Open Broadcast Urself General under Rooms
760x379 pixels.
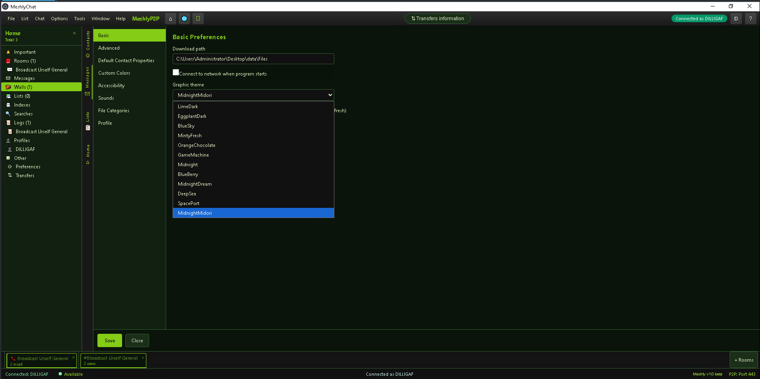point(41,70)
